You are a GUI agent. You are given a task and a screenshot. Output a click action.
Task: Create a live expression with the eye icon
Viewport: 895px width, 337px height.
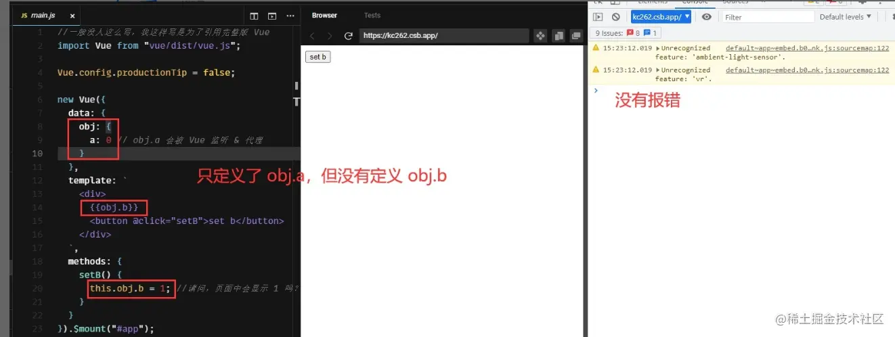pos(707,17)
